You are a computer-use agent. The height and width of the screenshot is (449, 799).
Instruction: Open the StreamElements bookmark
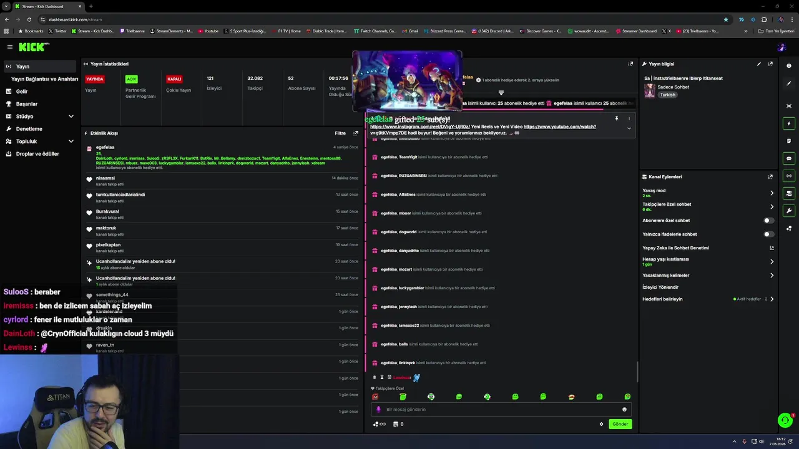(x=171, y=31)
